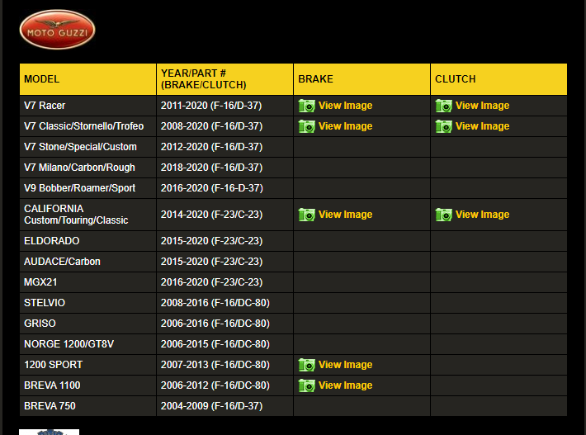Viewport: 586px width, 435px height.
Task: Select AUDACE's 2015-2020 (F-23/C-23) cell
Action: coord(225,262)
